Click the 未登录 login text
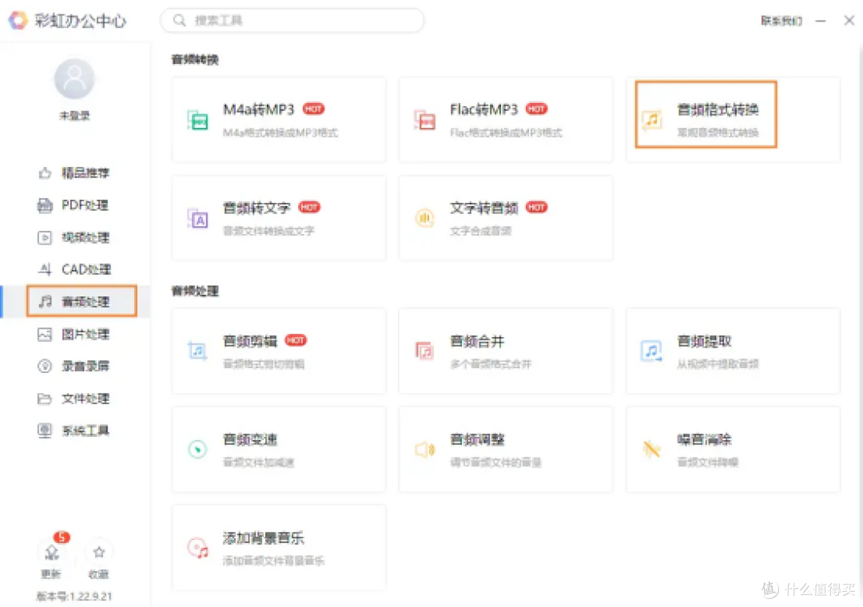Screen dimensions: 863x607 [74, 116]
